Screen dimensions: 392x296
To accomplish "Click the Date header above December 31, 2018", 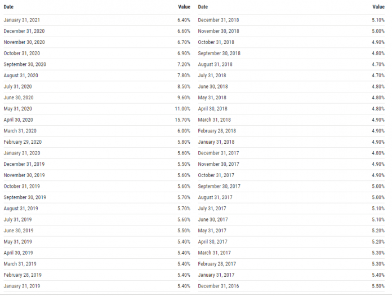I will (x=203, y=7).
